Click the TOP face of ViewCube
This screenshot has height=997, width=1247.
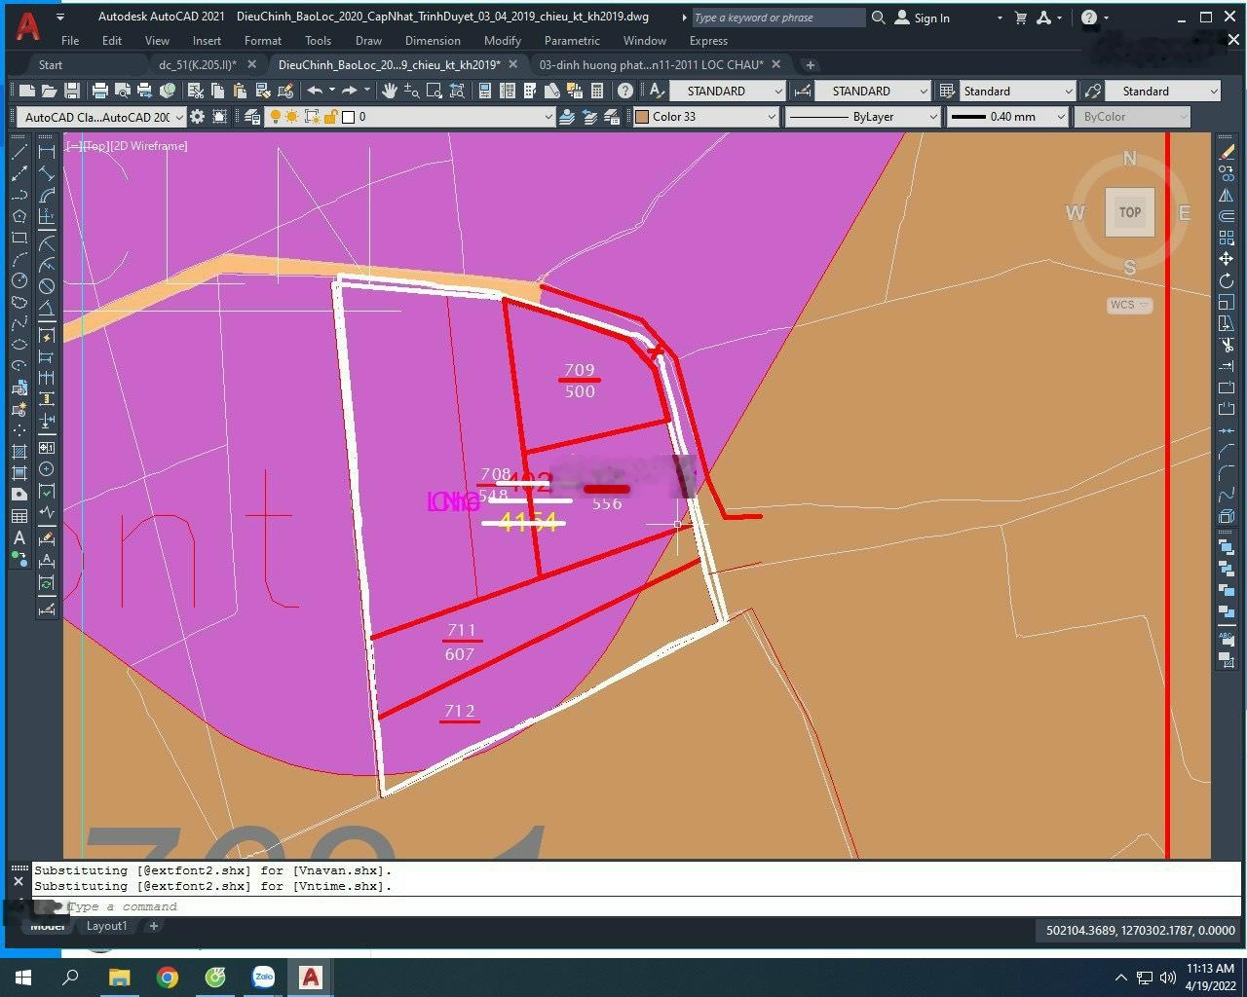click(1129, 212)
